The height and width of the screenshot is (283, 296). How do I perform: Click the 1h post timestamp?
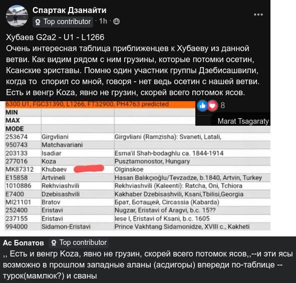pyautogui.click(x=103, y=21)
